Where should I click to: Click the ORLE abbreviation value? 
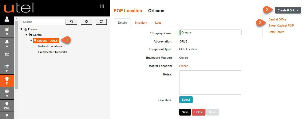click(x=183, y=41)
